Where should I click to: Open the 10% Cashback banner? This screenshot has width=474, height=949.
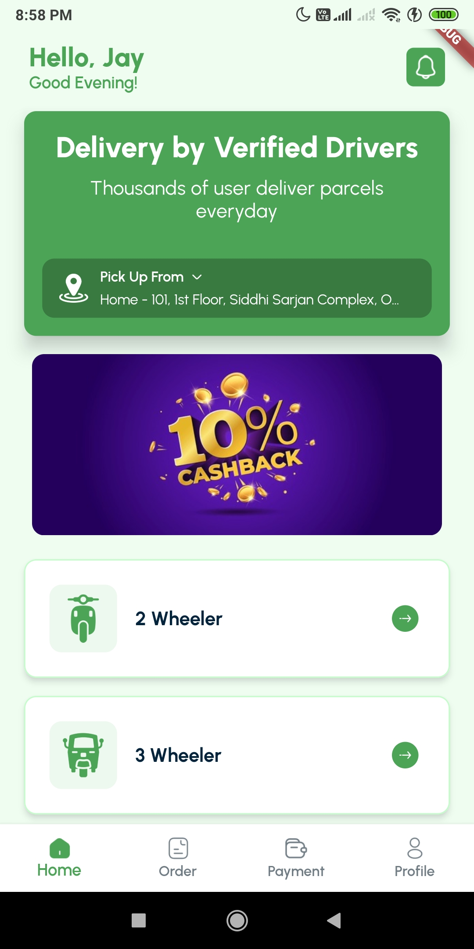coord(237,445)
